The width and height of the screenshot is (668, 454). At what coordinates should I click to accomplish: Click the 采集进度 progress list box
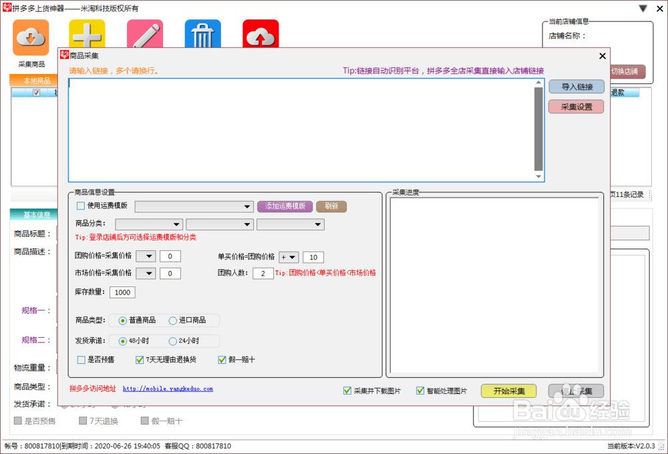pos(494,285)
